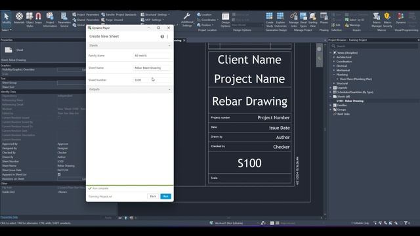Click the Location tool
The image size is (420, 236).
204,14
